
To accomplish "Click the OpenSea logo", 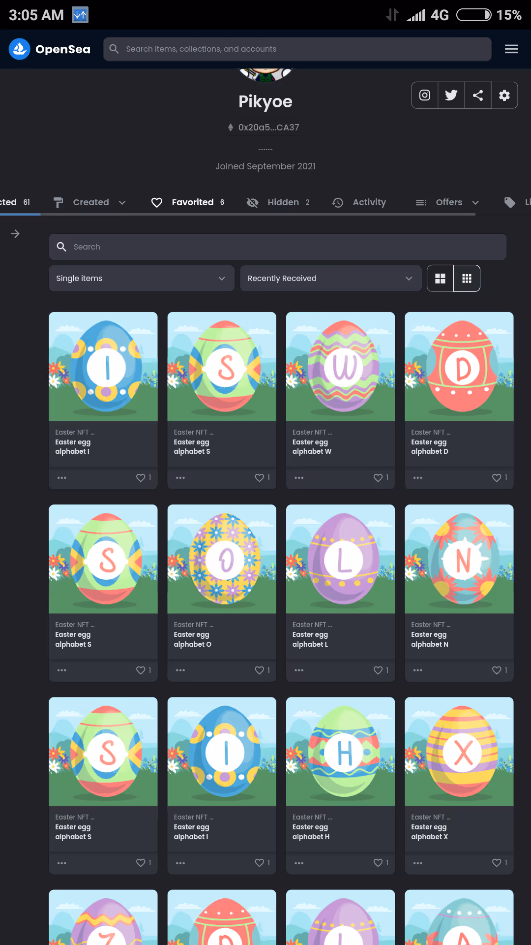I will click(50, 49).
